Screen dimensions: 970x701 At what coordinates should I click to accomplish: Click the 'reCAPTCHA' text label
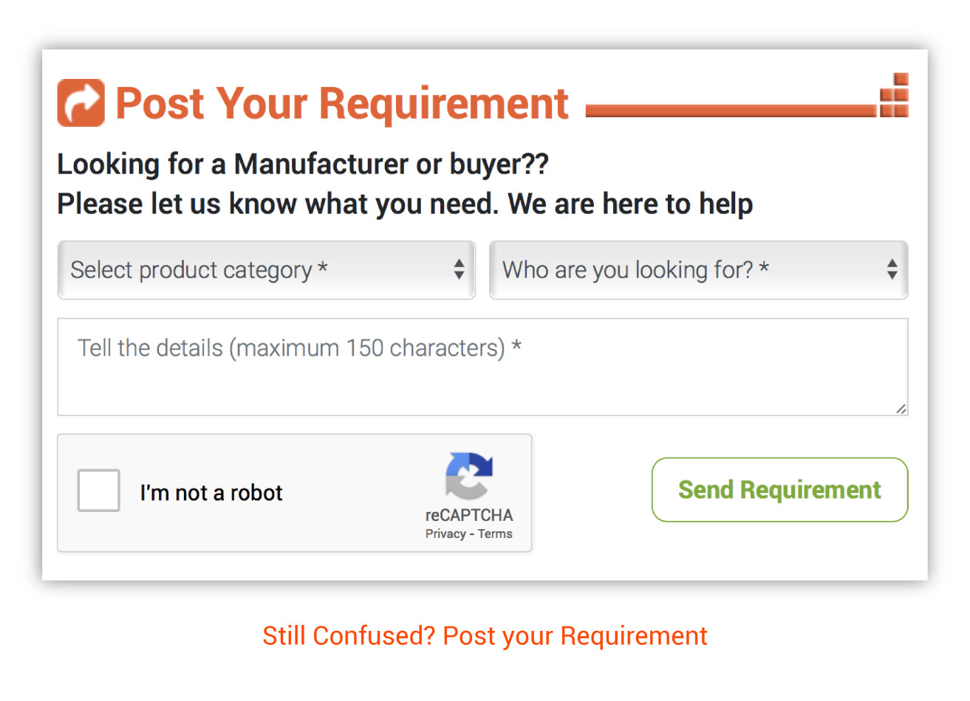468,515
